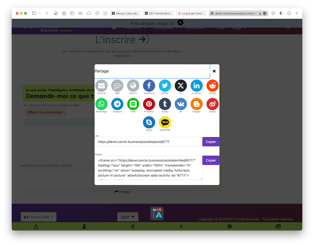Share on X with the black icon

tap(181, 85)
